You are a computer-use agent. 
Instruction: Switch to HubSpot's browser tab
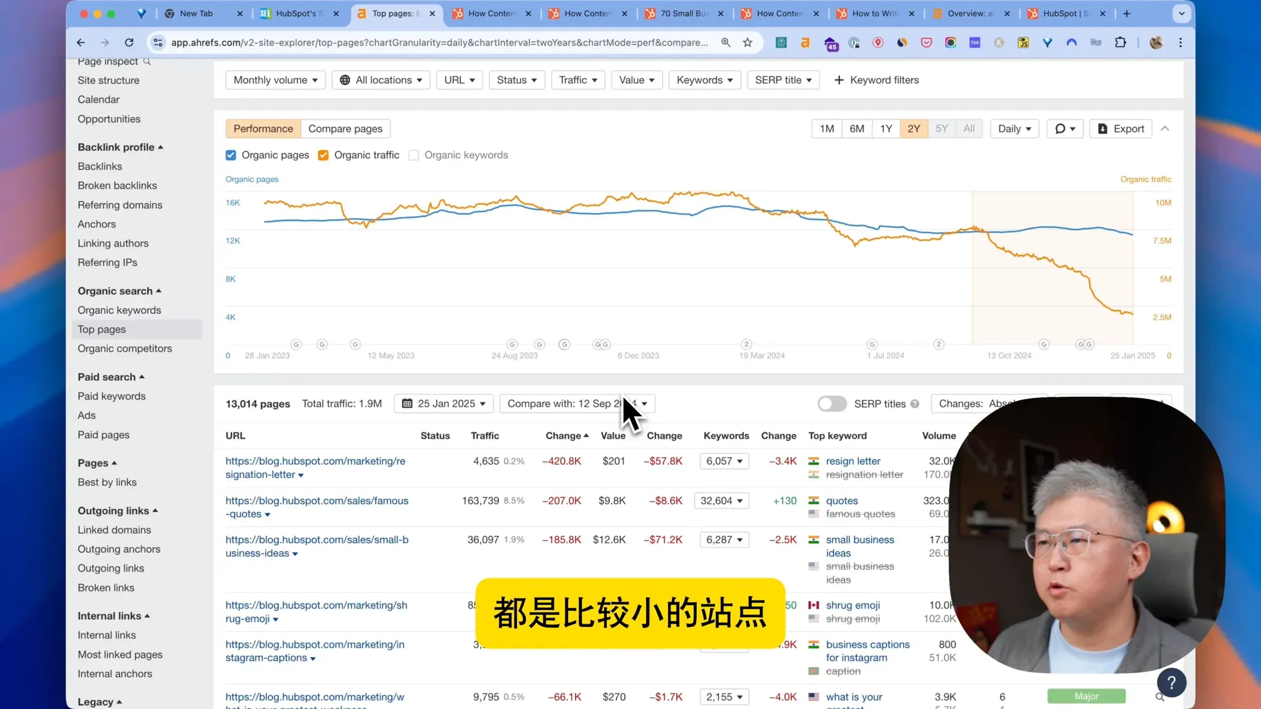299,13
